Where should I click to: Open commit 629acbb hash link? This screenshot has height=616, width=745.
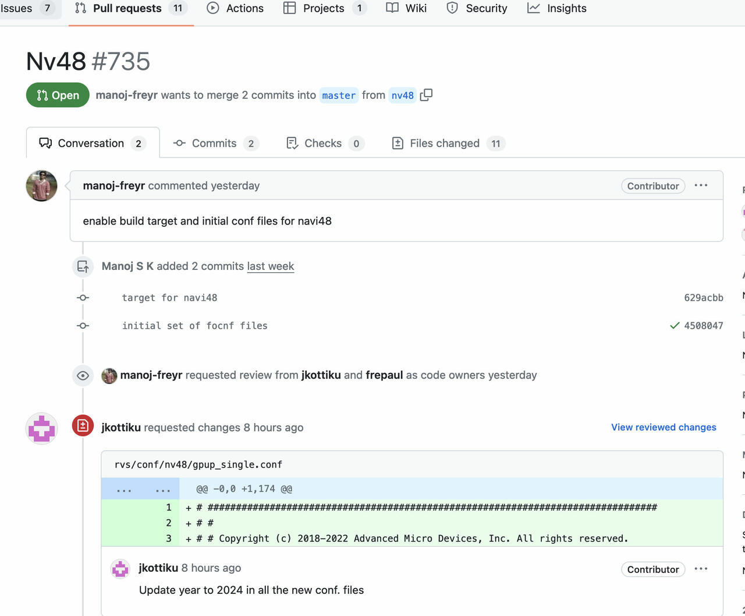tap(703, 298)
